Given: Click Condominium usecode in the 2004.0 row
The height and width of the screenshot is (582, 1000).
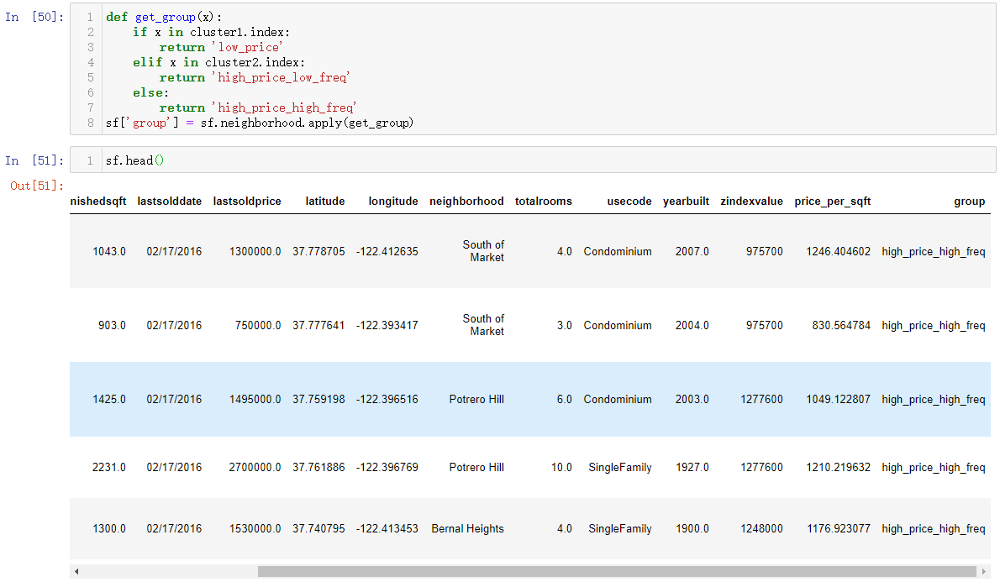Looking at the screenshot, I should point(618,326).
